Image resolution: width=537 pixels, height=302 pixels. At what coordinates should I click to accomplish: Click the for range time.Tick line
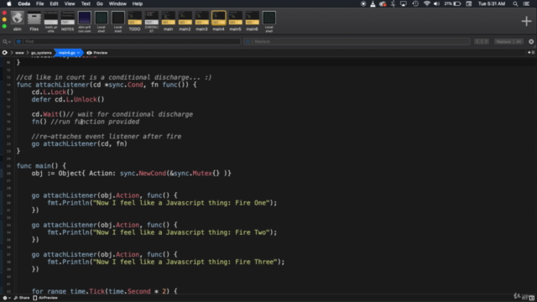click(x=104, y=291)
